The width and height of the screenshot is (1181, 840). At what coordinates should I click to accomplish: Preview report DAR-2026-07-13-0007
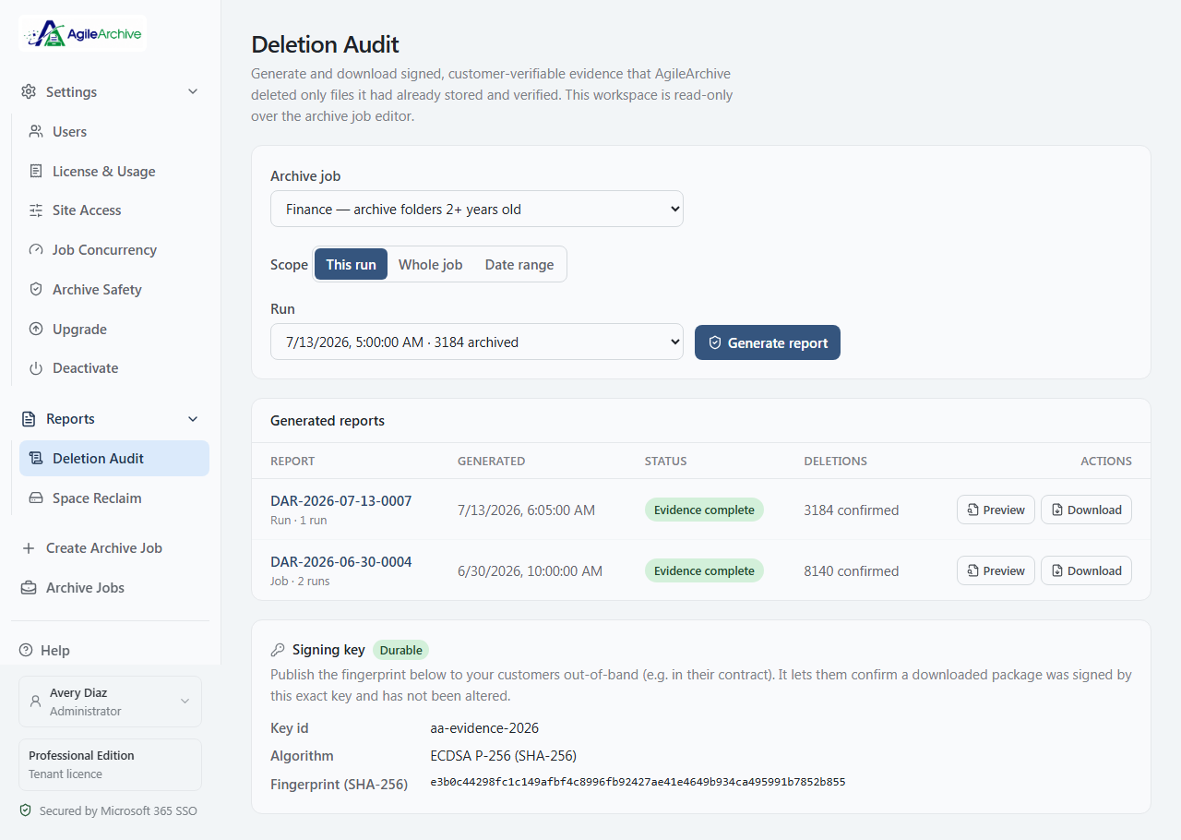click(x=996, y=510)
